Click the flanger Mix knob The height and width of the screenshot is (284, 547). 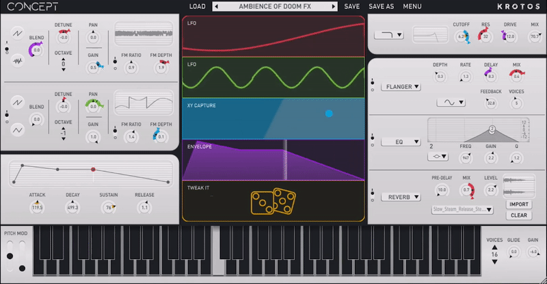517,76
